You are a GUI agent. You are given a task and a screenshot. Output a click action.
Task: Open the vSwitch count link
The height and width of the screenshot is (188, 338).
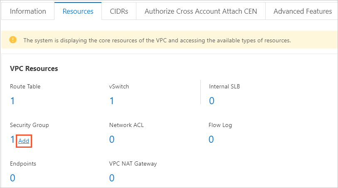(112, 101)
